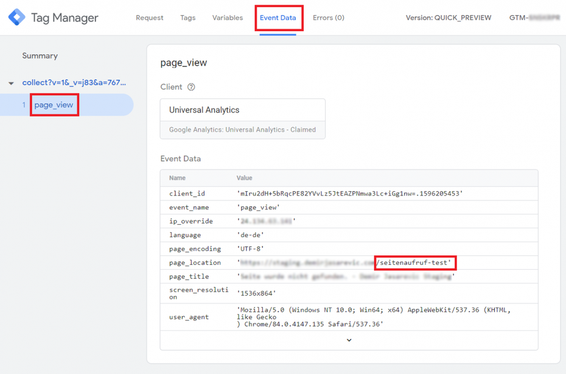Click the screen_resolution name cell

(x=199, y=294)
